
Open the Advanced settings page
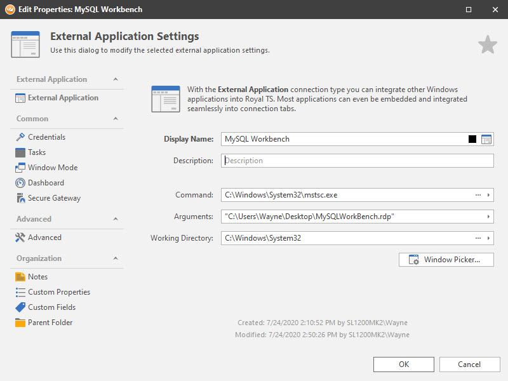44,237
